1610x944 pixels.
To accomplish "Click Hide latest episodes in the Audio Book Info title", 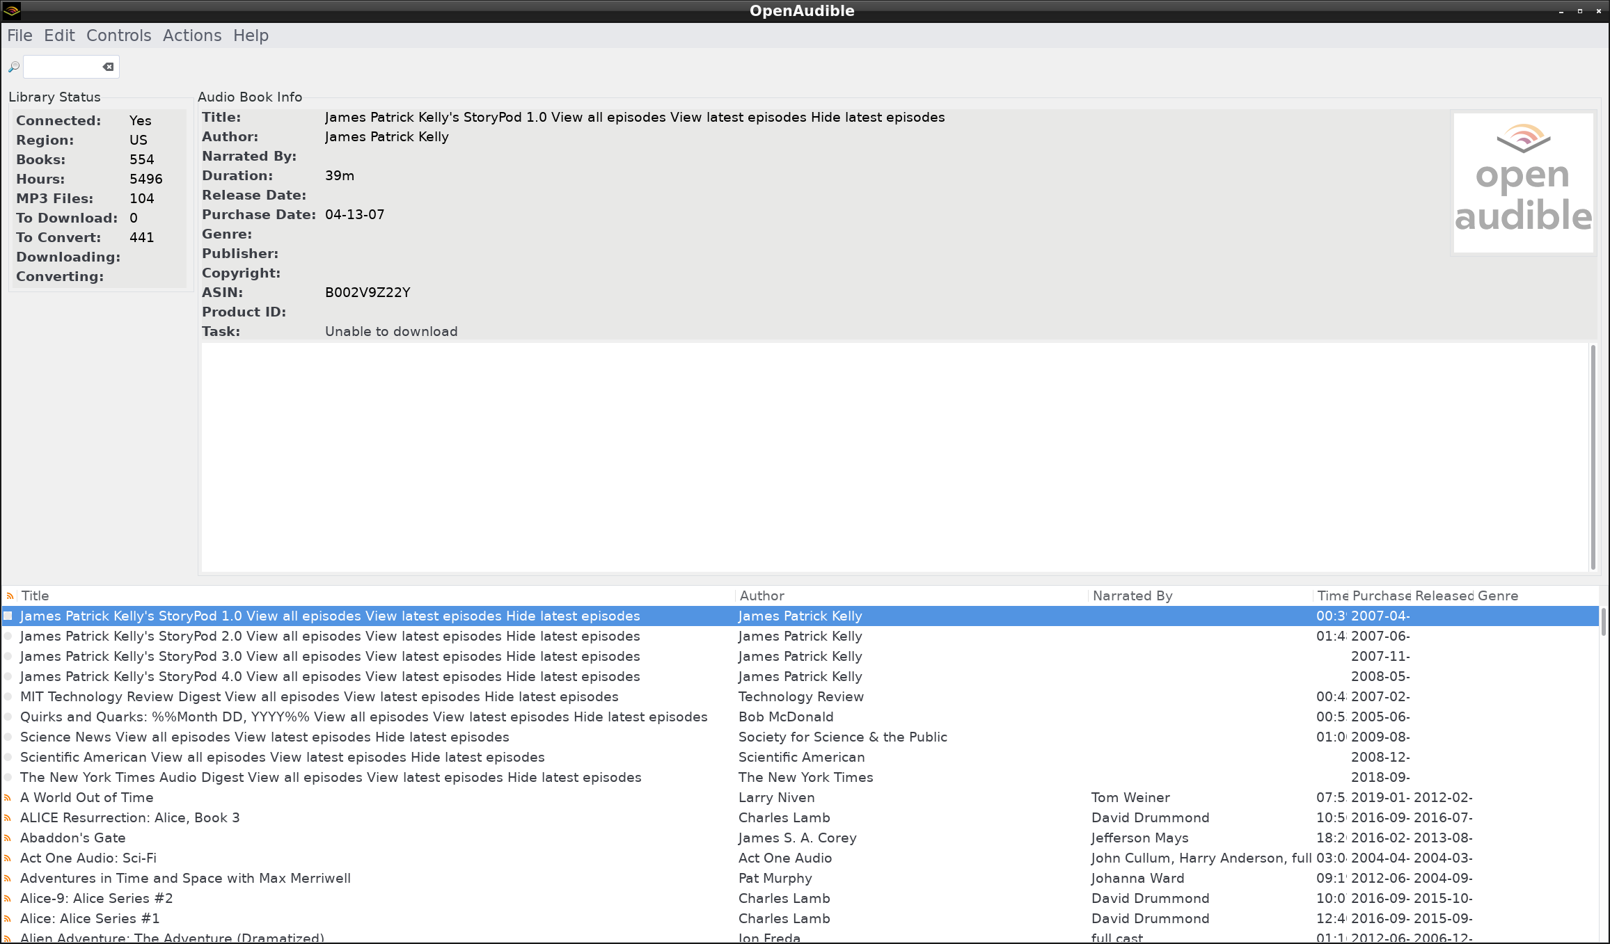I will point(878,117).
